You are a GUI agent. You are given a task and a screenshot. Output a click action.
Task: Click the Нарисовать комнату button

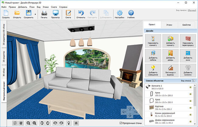(x=153, y=41)
